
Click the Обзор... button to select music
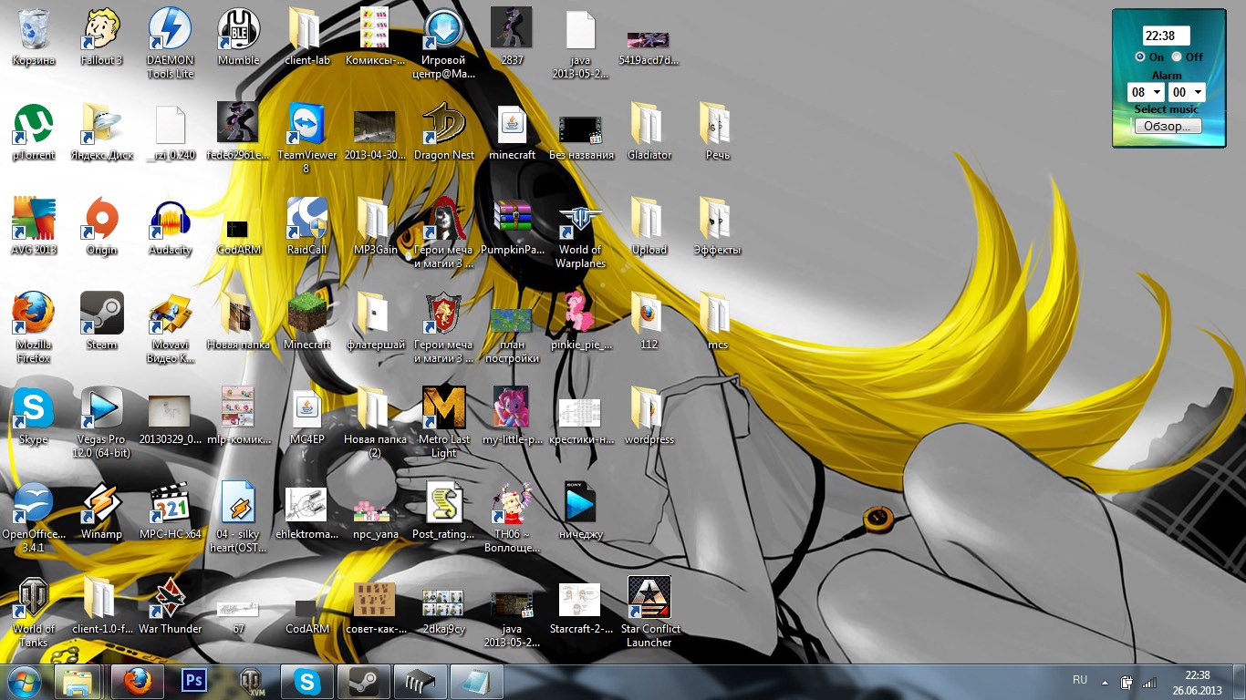coord(1168,126)
